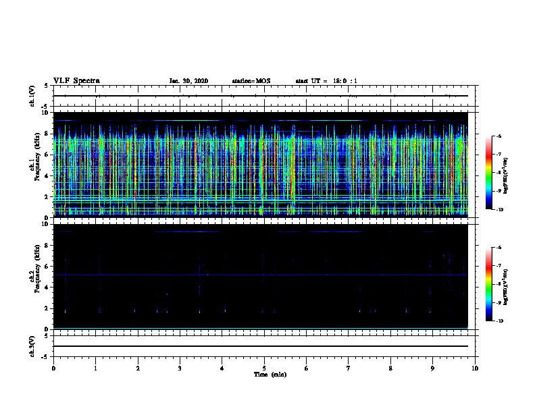Click the ch.1 colorbar log(PSD) label

(x=505, y=176)
